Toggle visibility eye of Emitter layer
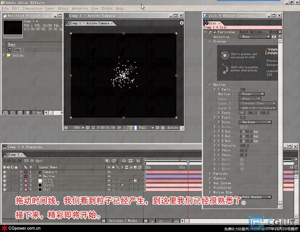This screenshot has height=232, width=300. tap(4, 176)
